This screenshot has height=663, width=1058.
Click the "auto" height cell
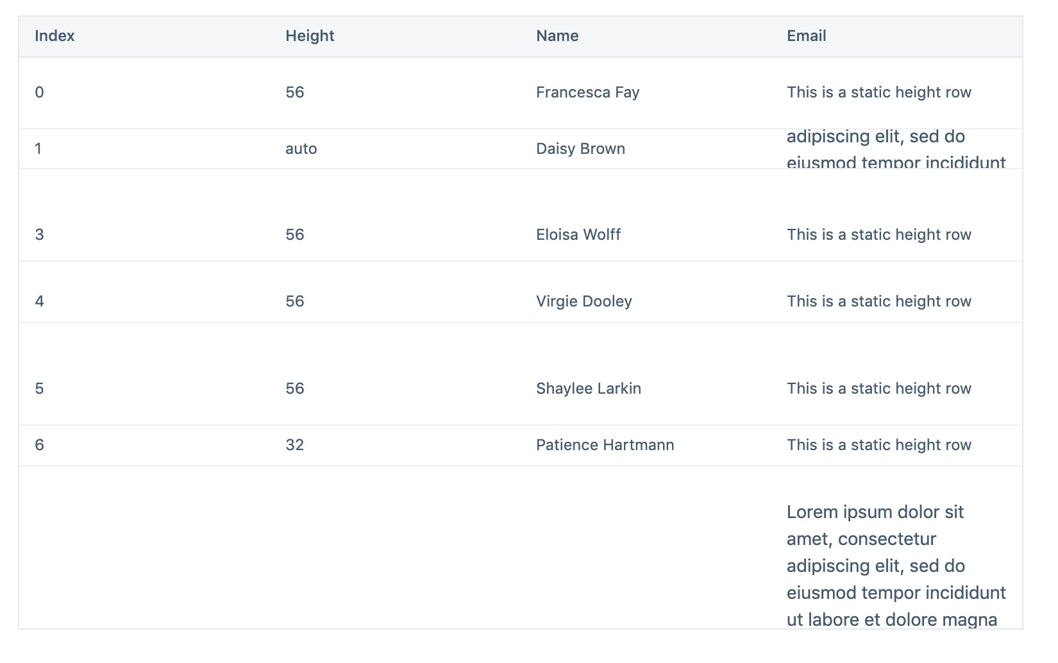301,149
